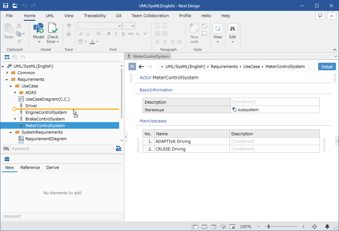The width and height of the screenshot is (339, 231).
Task: Click the blue M model icon
Action: pos(132,67)
